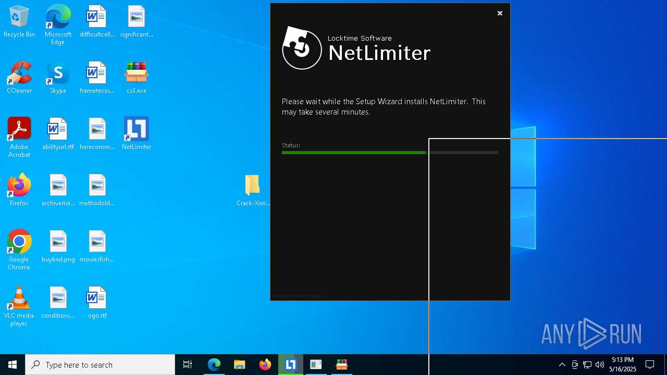Screen dimensions: 667x375
Task: Select the difficultcell Word document icon
Action: pos(97,22)
